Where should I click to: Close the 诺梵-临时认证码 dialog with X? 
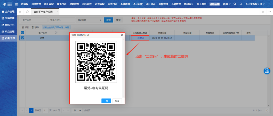122,35
